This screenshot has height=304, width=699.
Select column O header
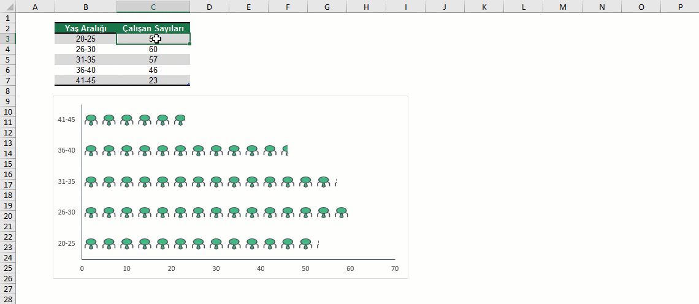(x=641, y=7)
